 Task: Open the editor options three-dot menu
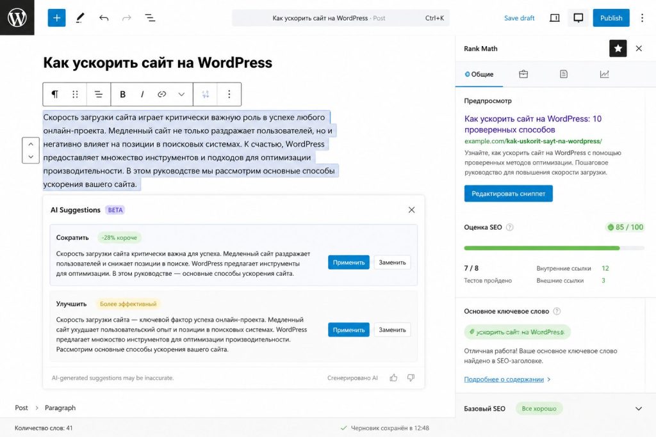[642, 18]
